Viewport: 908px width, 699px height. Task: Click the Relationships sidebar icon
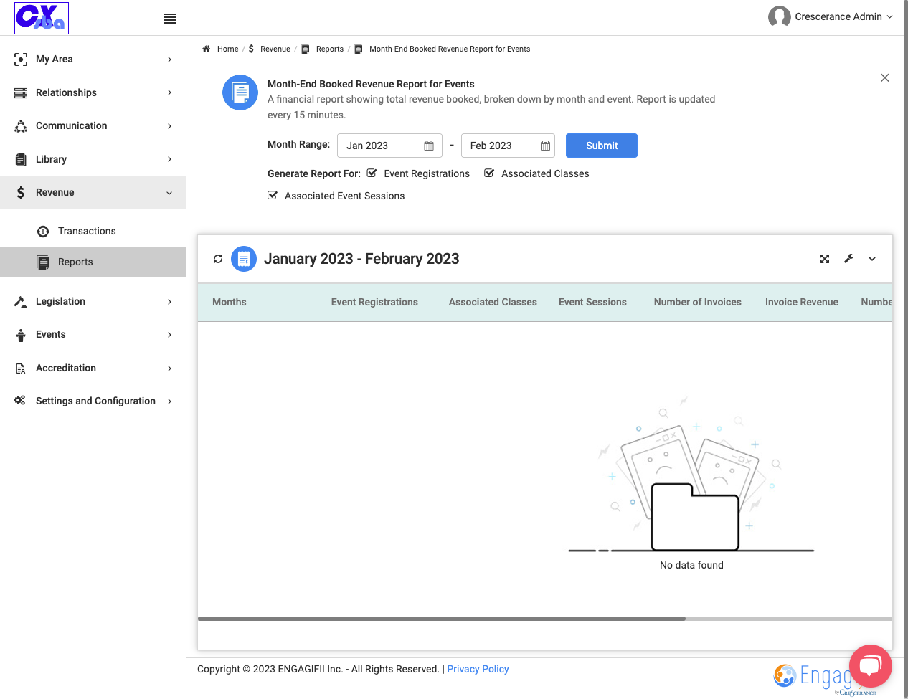21,93
